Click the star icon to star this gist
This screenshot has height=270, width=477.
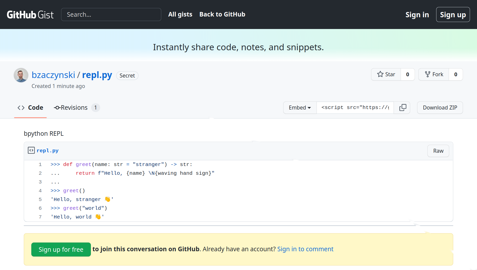(380, 74)
